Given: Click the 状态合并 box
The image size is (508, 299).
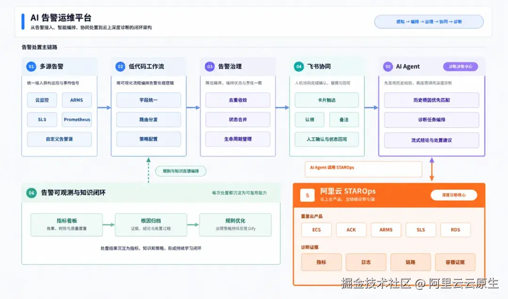Looking at the screenshot, I should 238,119.
